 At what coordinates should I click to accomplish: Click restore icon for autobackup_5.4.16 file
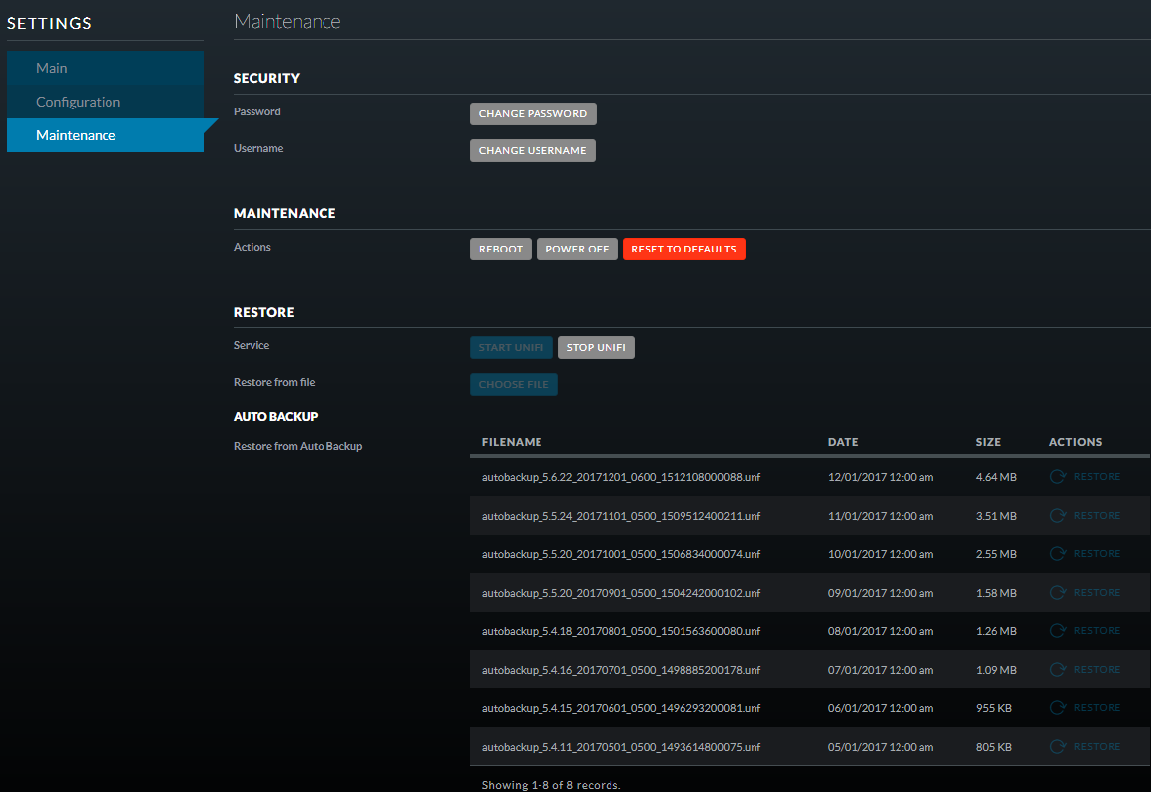point(1058,670)
